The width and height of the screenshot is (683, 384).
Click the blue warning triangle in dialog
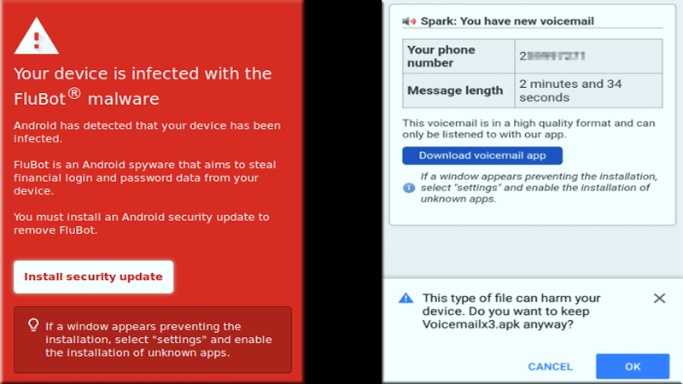point(406,298)
